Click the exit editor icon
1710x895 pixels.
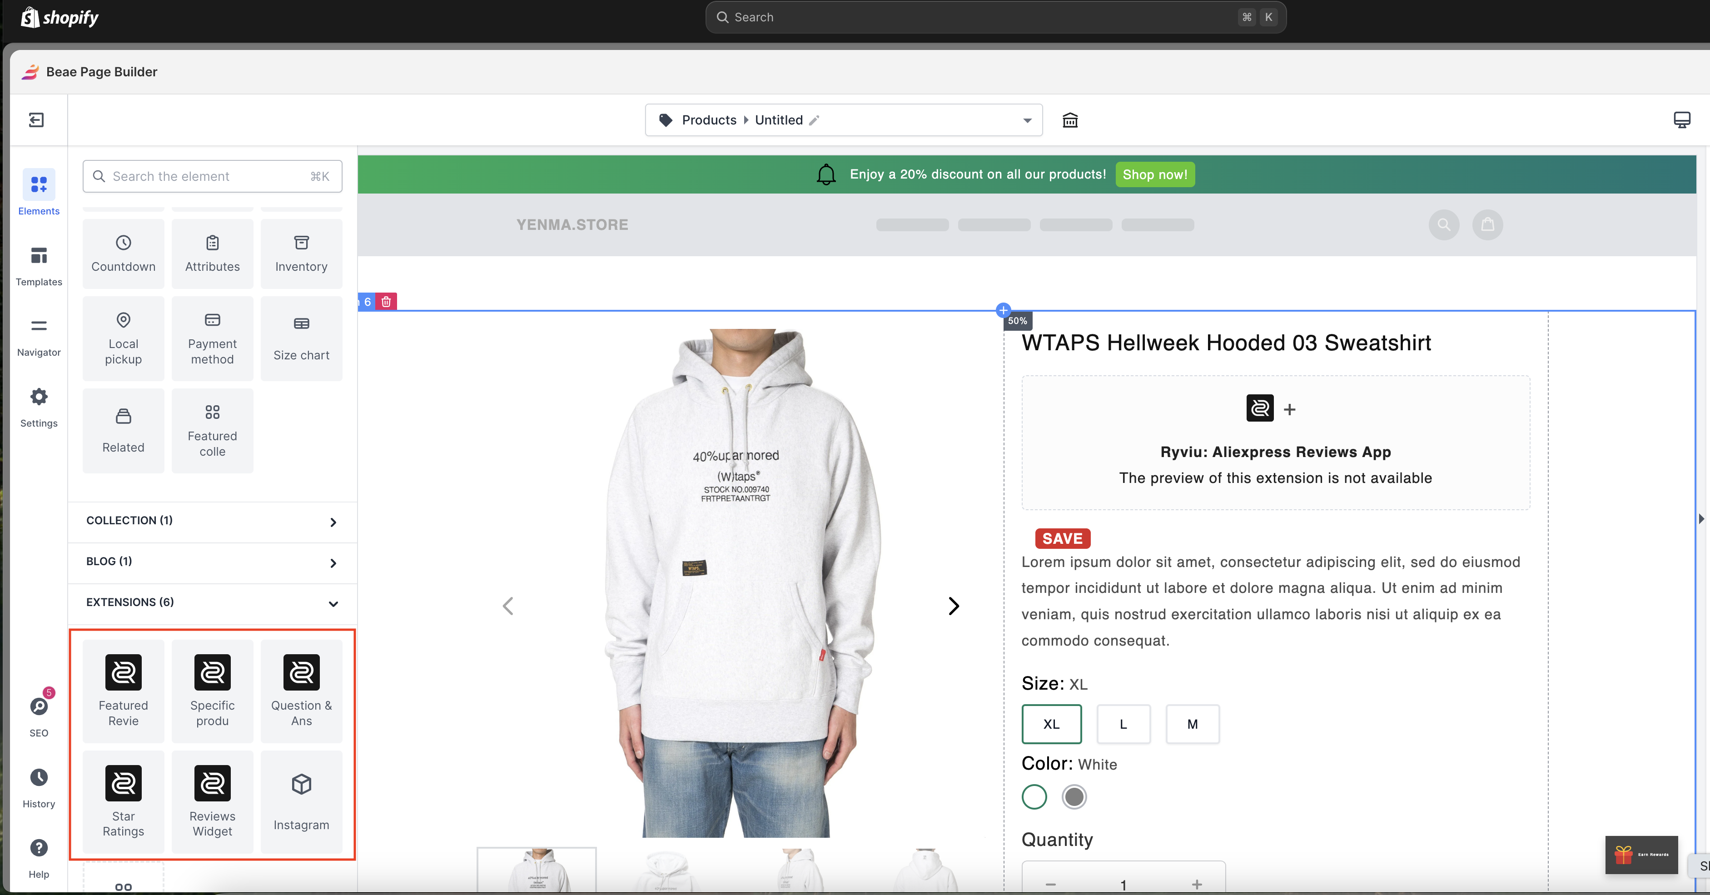click(x=36, y=120)
